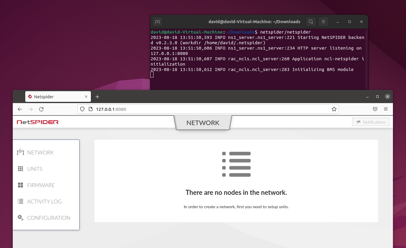Close the terminal window

(361, 22)
